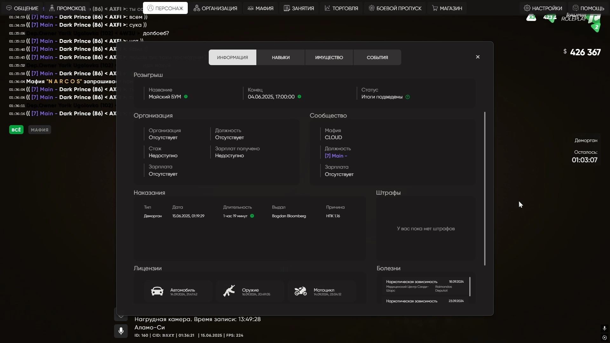Screen dimensions: 610x343
Task: Open the БОЕВОЙ ПРОПУСК menu
Action: point(395,8)
